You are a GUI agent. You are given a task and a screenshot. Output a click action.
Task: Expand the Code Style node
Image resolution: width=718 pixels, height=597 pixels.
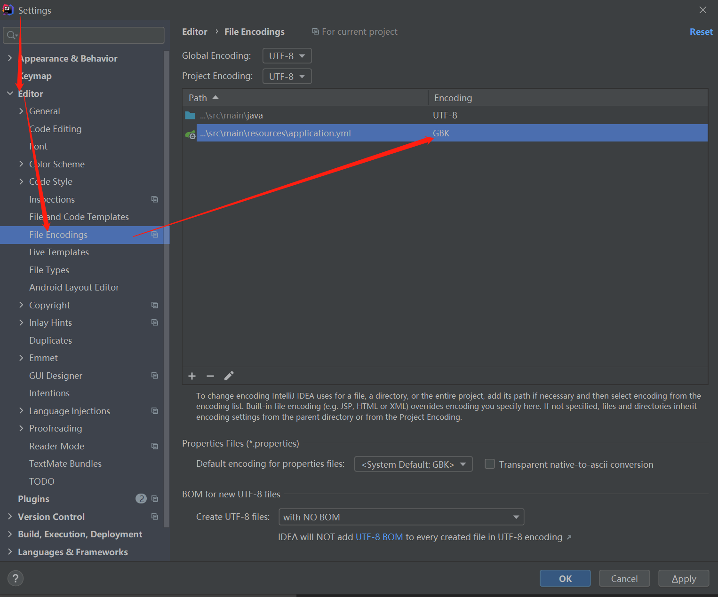coord(21,181)
